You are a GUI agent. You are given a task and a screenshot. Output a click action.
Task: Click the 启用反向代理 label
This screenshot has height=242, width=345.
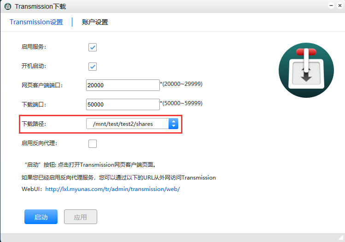40,143
